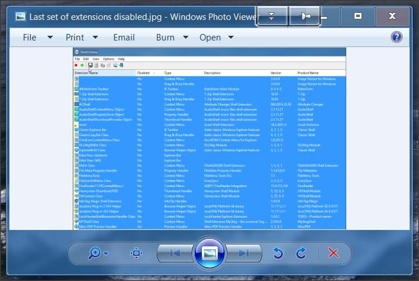
Task: Click the displayed extensions screenshot image
Action: (209, 138)
